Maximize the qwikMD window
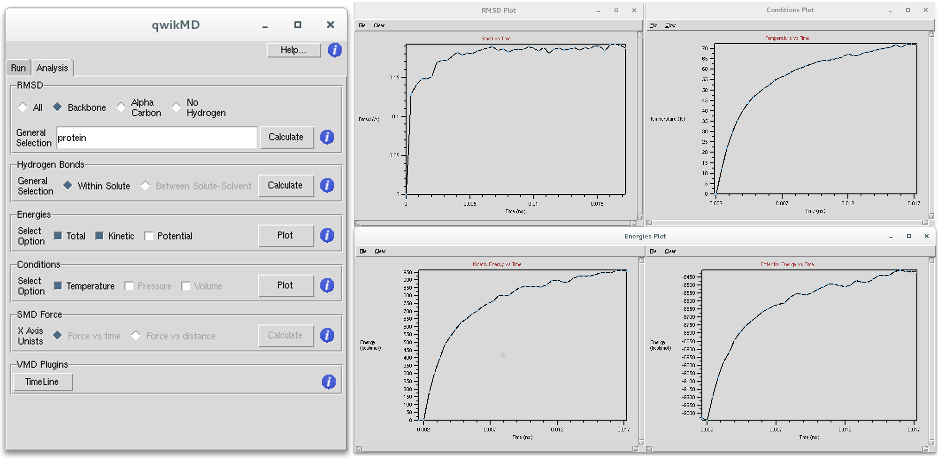Image resolution: width=938 pixels, height=461 pixels. tap(298, 25)
